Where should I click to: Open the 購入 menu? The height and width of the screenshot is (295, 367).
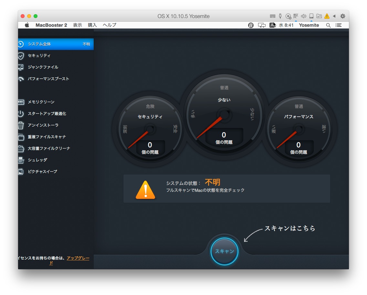(x=92, y=25)
